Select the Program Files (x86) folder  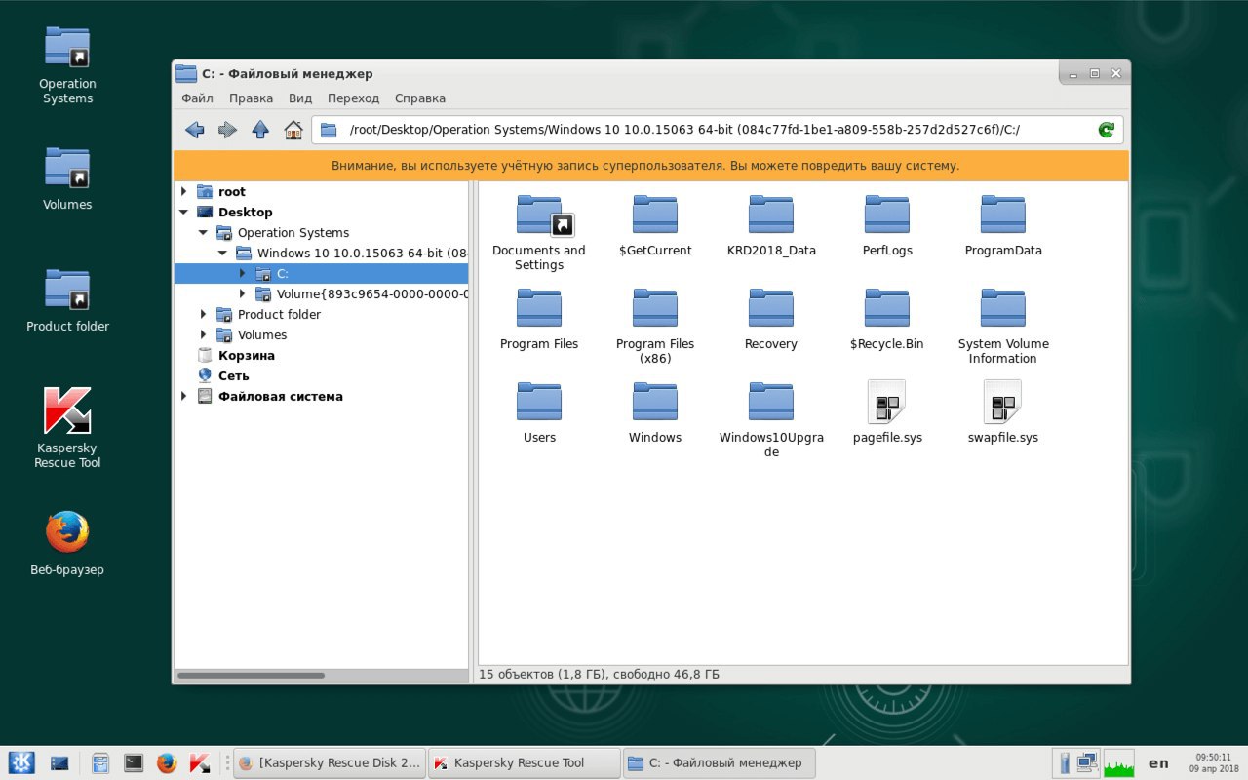click(x=655, y=327)
